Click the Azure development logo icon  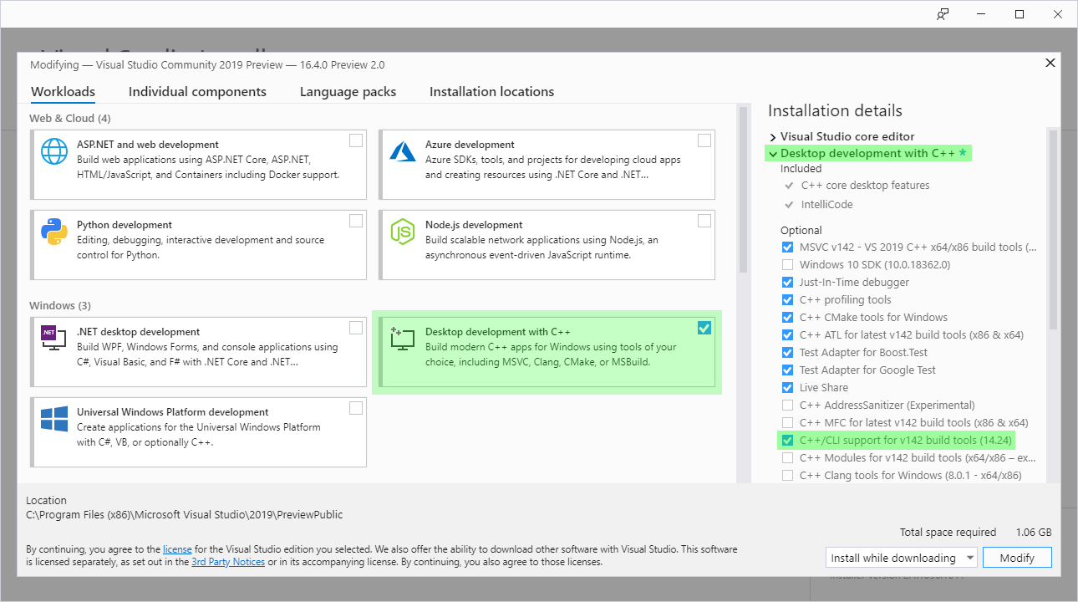pos(403,151)
